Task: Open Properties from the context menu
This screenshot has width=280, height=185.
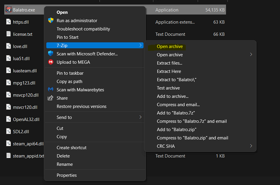Action: point(66,175)
